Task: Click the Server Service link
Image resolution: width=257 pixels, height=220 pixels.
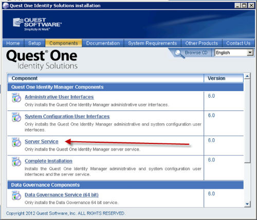Action: pos(42,141)
